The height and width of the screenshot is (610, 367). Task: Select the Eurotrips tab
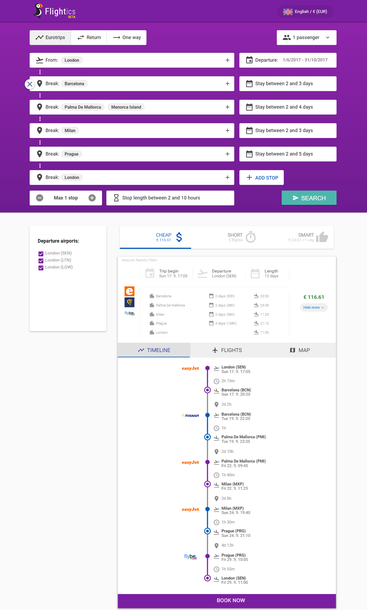tap(50, 37)
